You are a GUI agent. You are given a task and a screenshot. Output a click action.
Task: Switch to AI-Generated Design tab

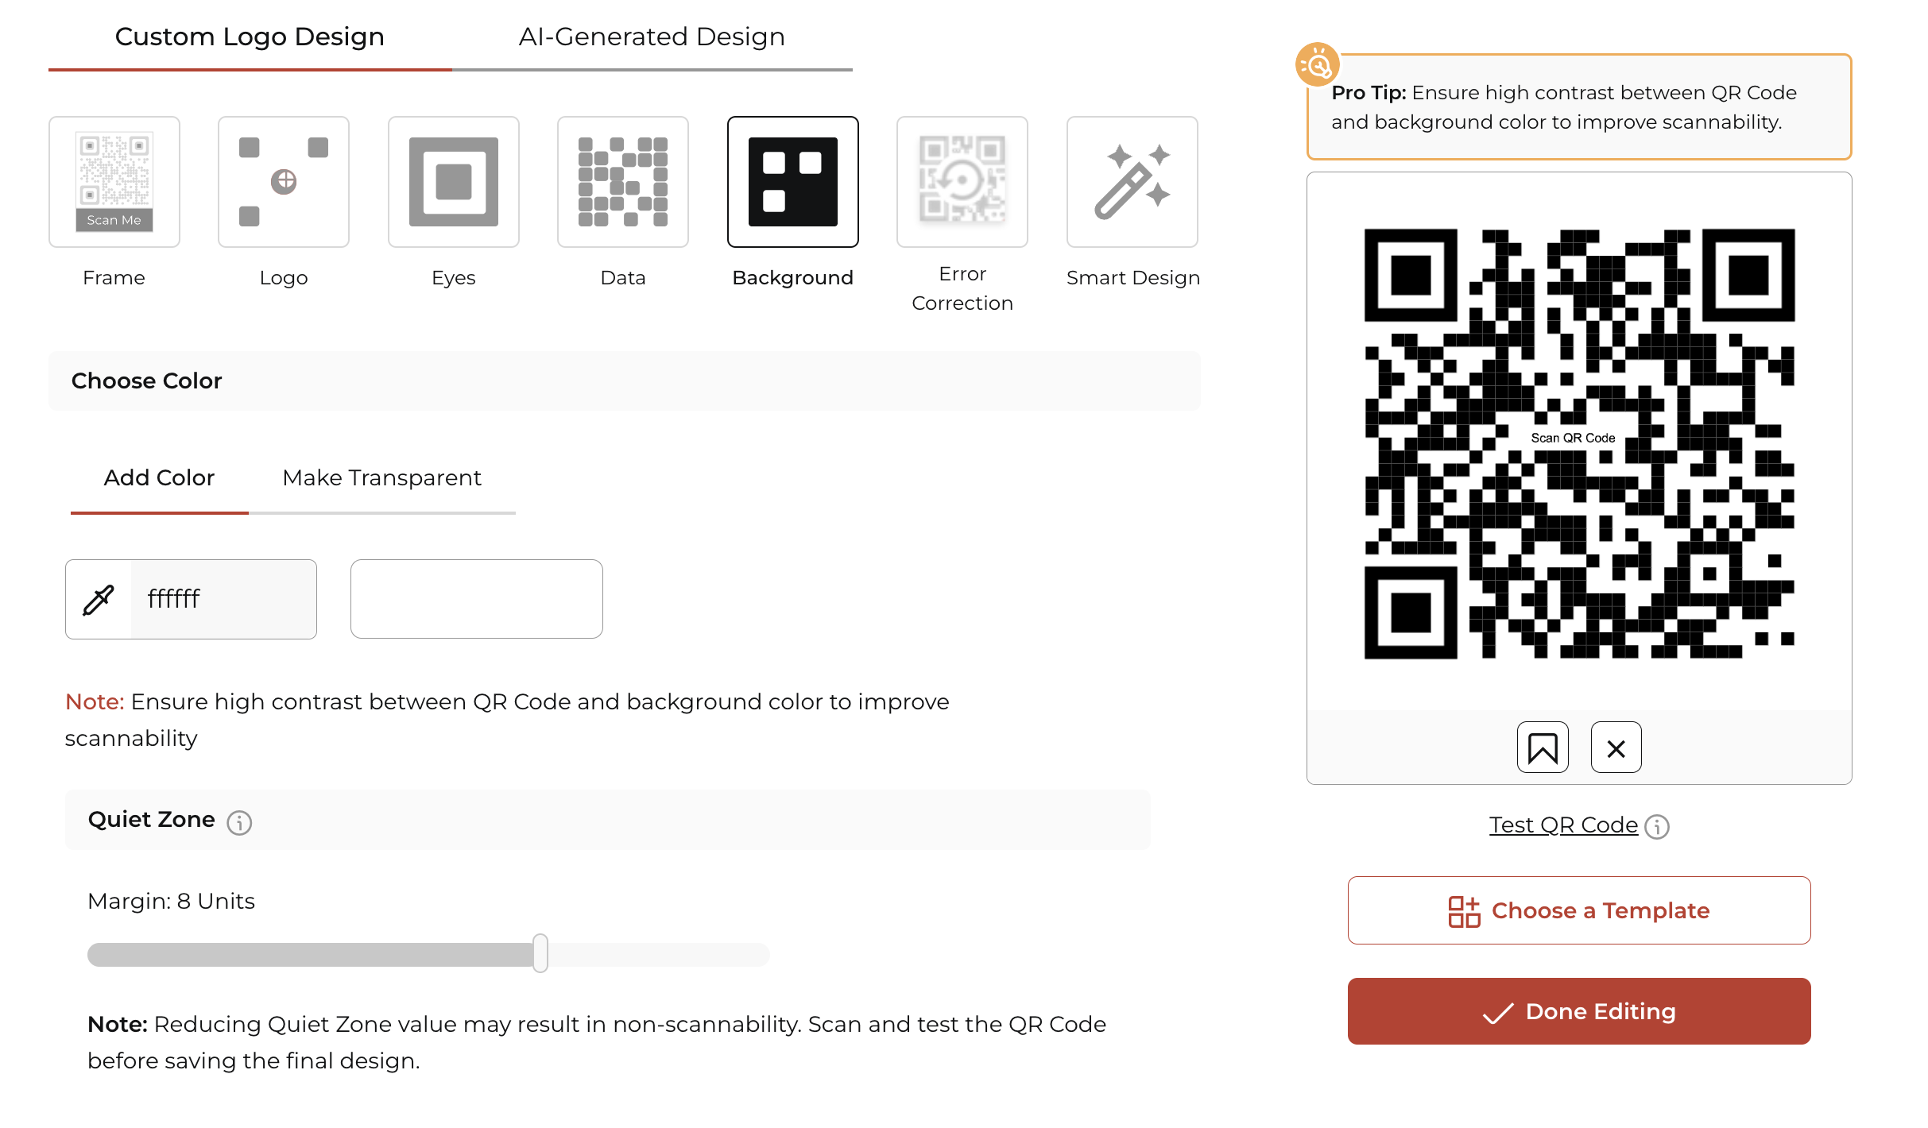point(652,37)
